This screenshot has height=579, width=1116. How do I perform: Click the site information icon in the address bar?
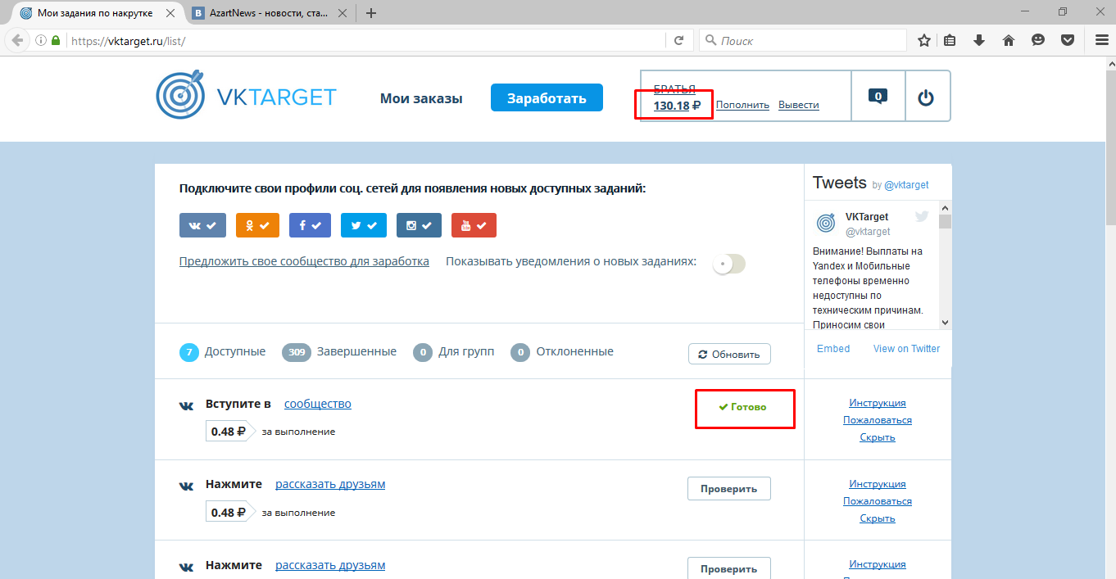(41, 40)
